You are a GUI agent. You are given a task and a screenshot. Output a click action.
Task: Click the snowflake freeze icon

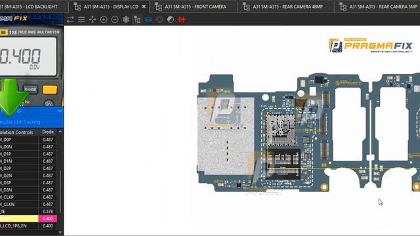coord(126,20)
